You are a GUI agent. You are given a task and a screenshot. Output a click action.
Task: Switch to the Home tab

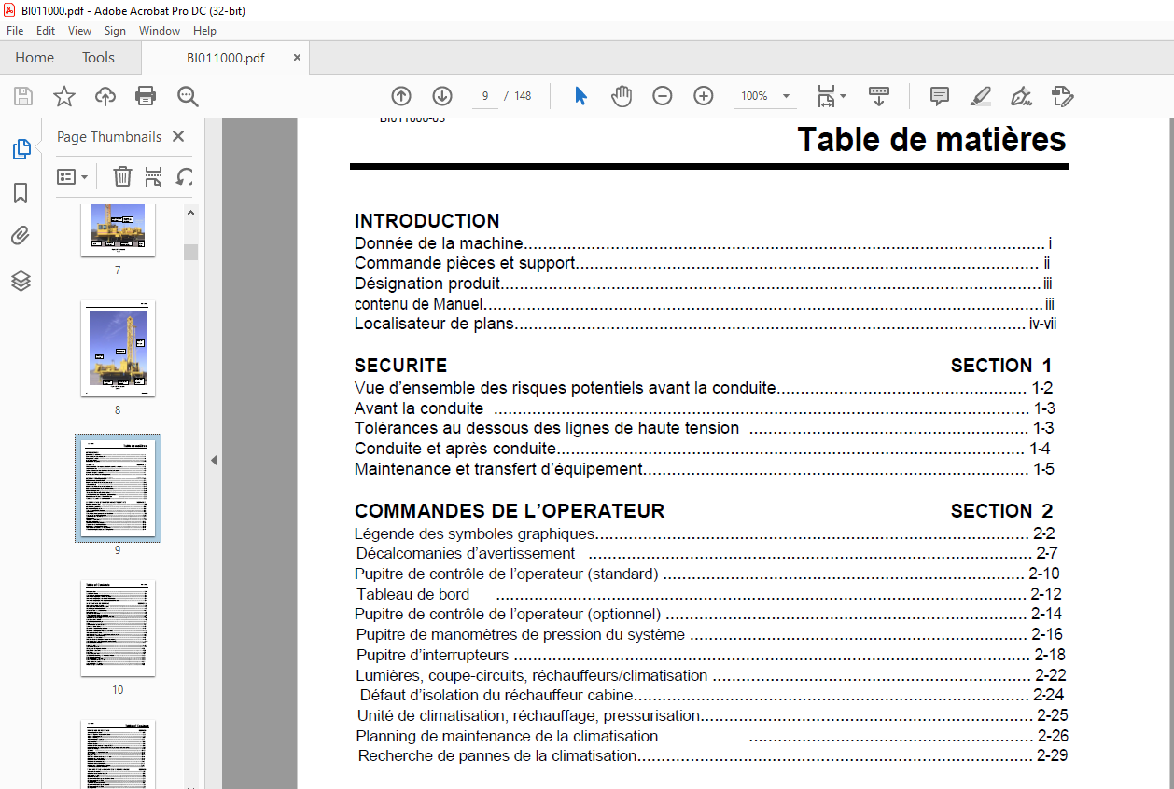(x=35, y=58)
